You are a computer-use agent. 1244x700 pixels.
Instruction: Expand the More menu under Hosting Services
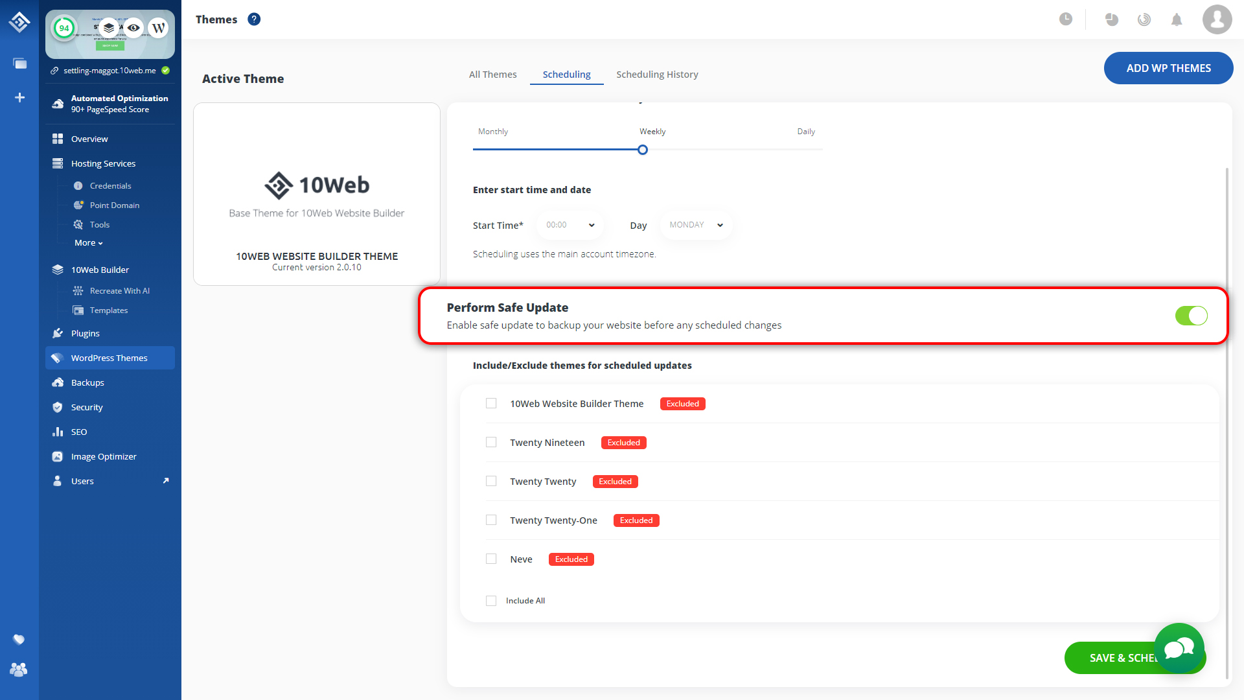click(x=89, y=243)
